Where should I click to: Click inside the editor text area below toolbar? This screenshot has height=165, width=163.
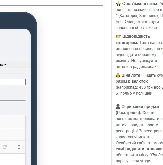point(13,159)
